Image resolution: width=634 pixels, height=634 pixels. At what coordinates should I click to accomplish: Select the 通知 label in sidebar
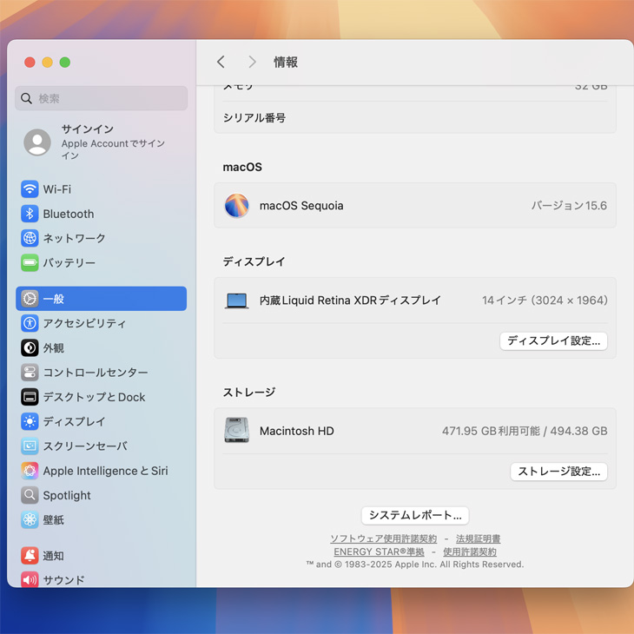coord(53,556)
